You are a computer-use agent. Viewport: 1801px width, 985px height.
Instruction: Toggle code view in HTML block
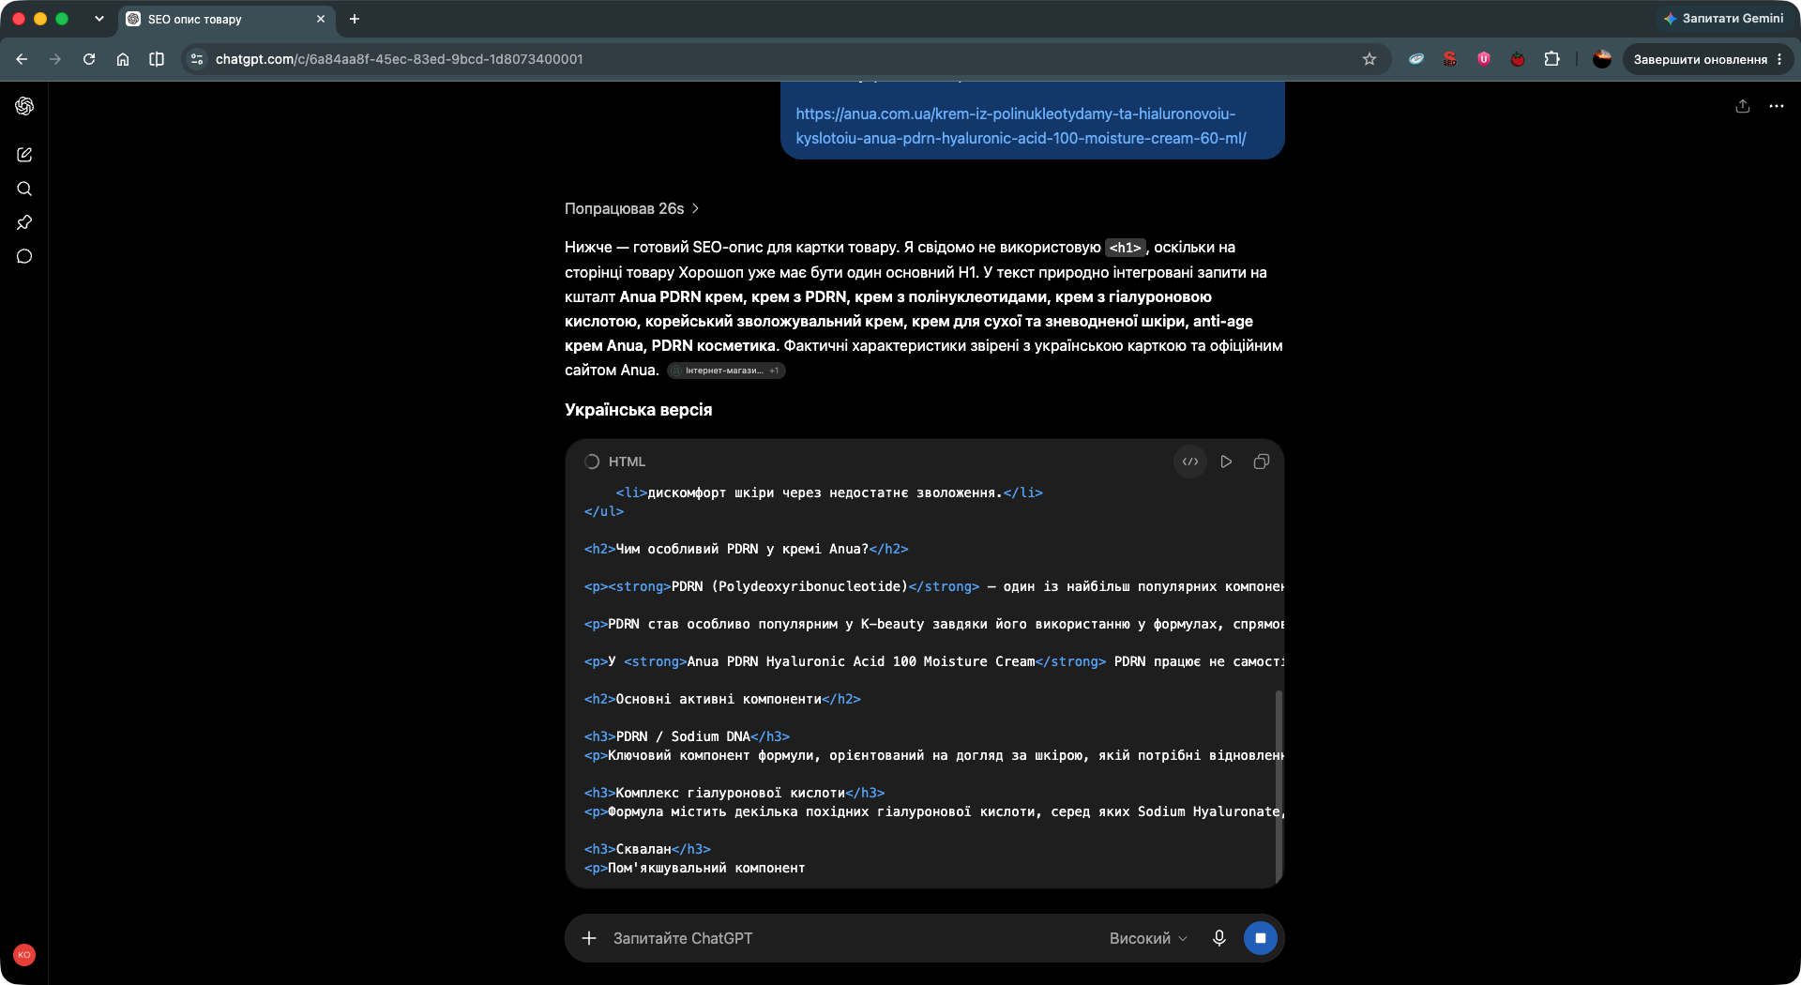[x=1190, y=462]
